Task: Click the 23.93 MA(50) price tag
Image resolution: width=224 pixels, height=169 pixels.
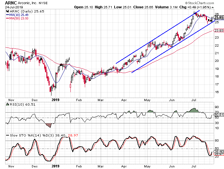Action: [x=219, y=30]
